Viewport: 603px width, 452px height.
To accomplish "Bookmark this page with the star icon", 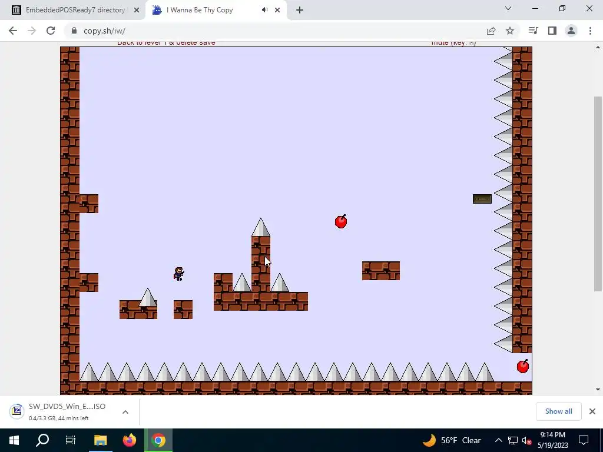I will [x=510, y=31].
